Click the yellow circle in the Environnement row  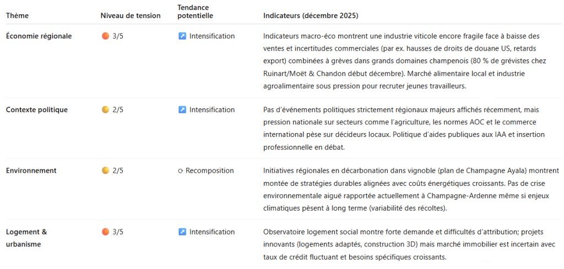105,171
